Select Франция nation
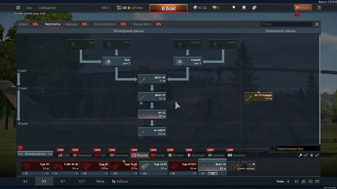Screen dimensions: 337x189 coord(195,155)
